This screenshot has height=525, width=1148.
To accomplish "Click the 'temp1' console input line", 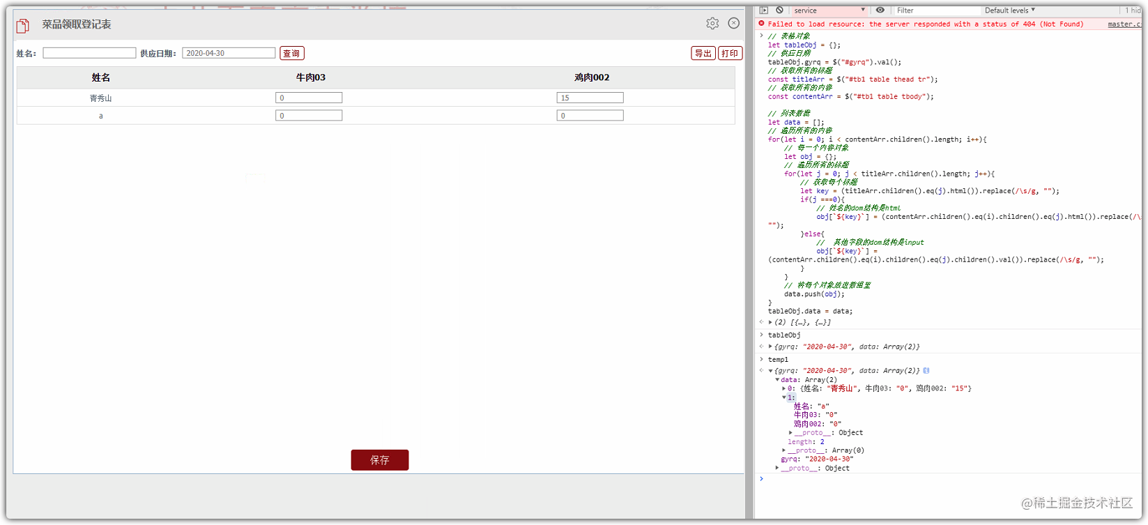I will [778, 360].
